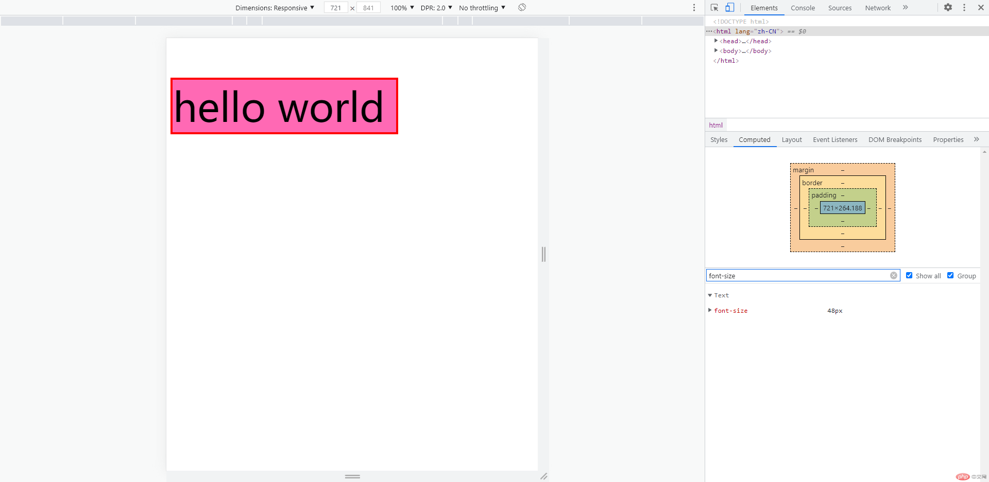The image size is (989, 482).
Task: Collapse the Text property group
Action: 710,295
